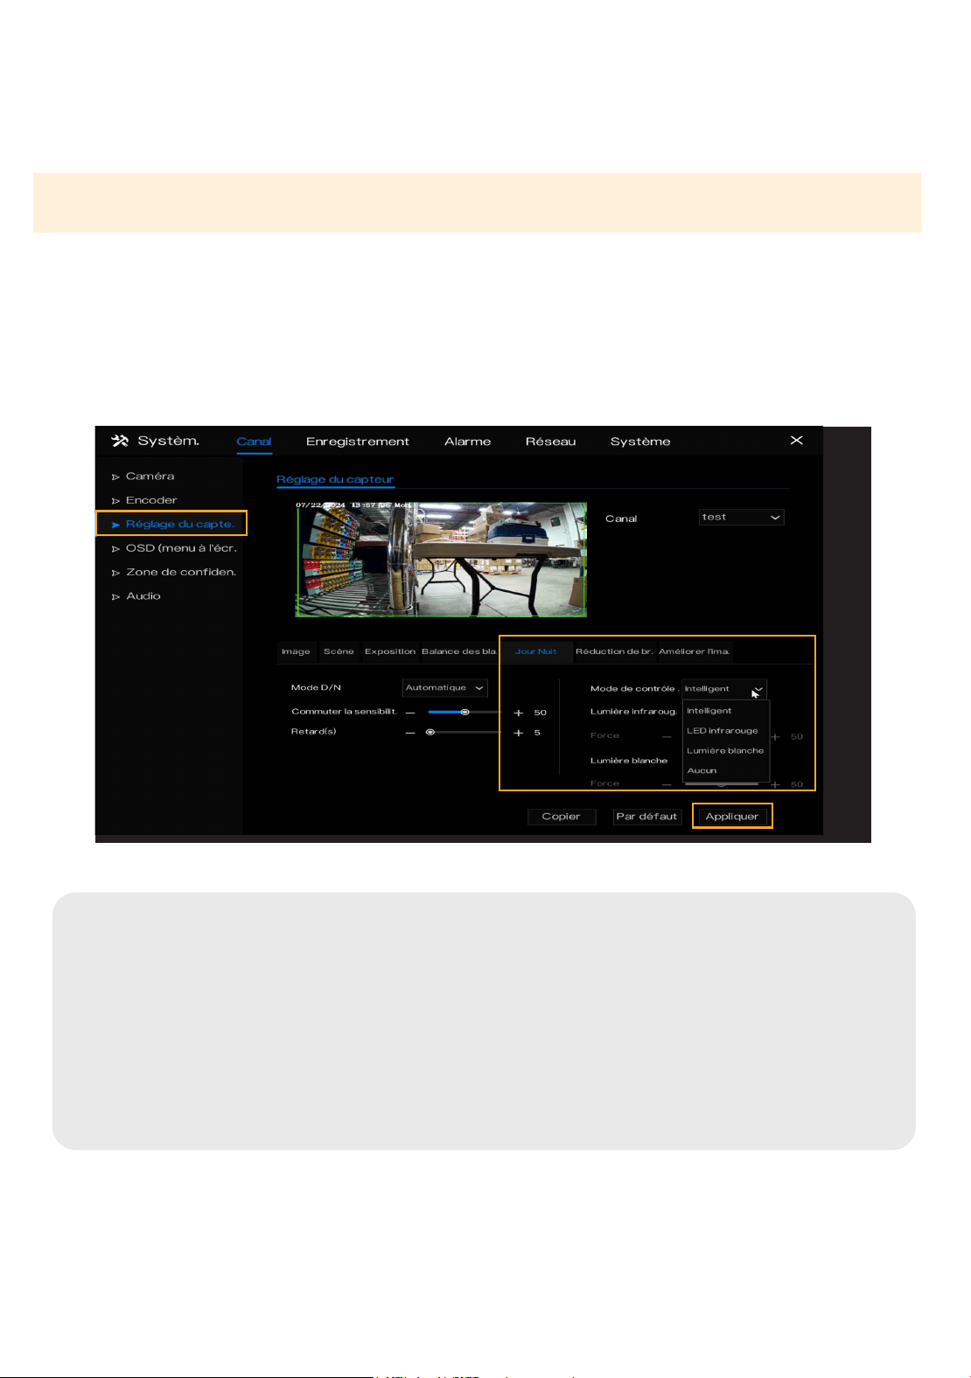Click the sensitivity value 50

coord(541,713)
